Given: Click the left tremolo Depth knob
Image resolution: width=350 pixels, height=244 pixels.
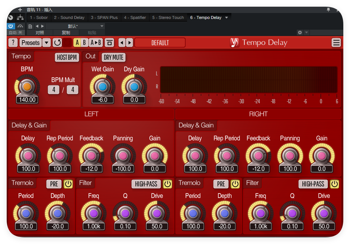Looking at the screenshot, I should 58,213.
